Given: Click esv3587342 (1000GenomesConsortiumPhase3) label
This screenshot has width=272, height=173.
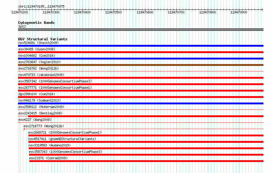Looking at the screenshot, I should (55, 81).
